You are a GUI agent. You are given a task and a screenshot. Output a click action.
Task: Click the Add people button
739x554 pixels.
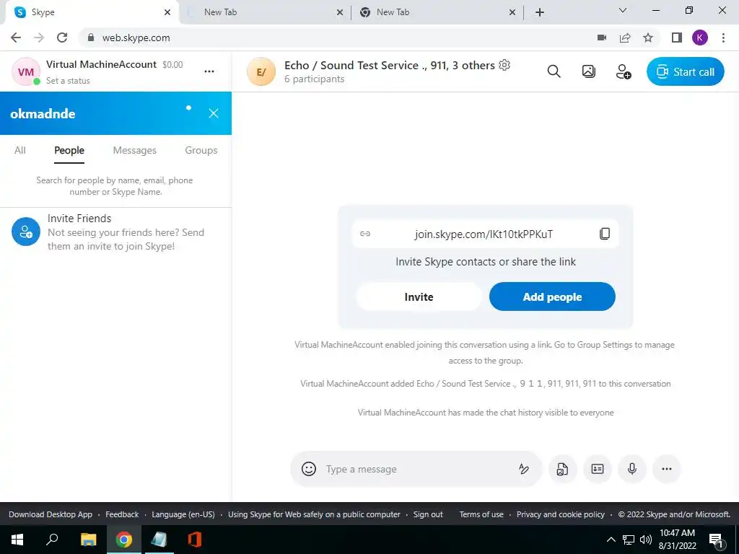click(x=552, y=296)
